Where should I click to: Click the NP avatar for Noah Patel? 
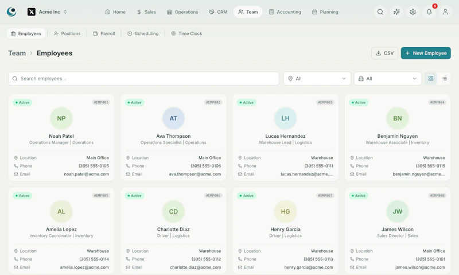tap(61, 118)
